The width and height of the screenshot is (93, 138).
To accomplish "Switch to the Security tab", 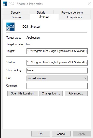I will click(x=16, y=13).
